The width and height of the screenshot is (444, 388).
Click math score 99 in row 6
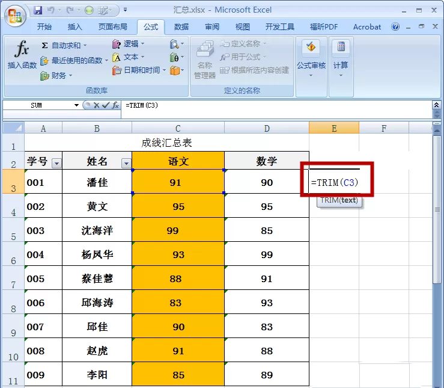point(267,254)
